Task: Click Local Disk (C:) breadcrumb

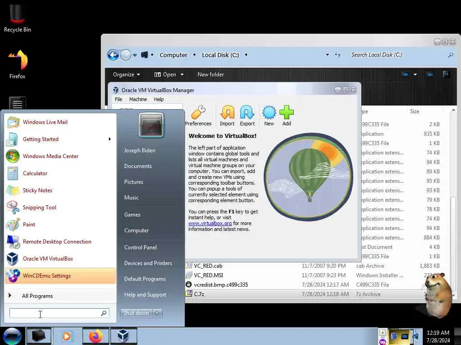Action: pyautogui.click(x=220, y=55)
